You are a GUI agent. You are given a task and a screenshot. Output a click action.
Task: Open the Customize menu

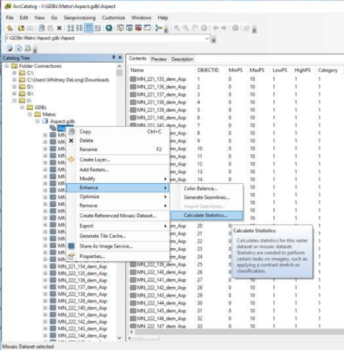pyautogui.click(x=114, y=17)
